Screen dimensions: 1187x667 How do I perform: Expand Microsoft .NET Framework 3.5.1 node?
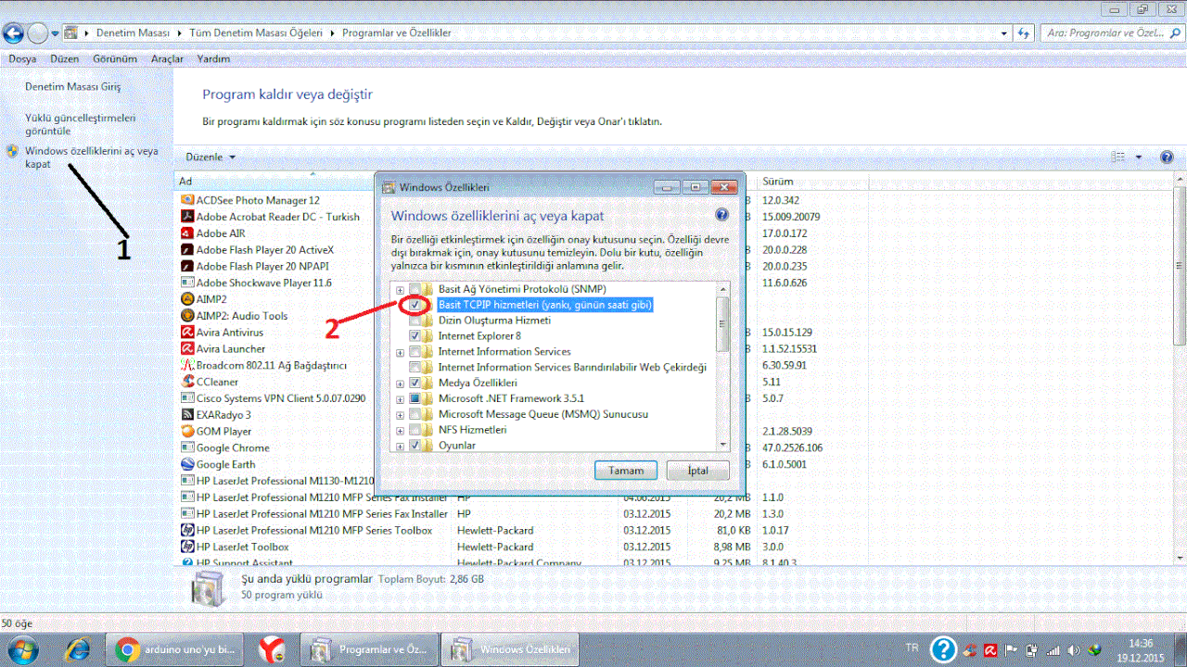click(x=400, y=399)
